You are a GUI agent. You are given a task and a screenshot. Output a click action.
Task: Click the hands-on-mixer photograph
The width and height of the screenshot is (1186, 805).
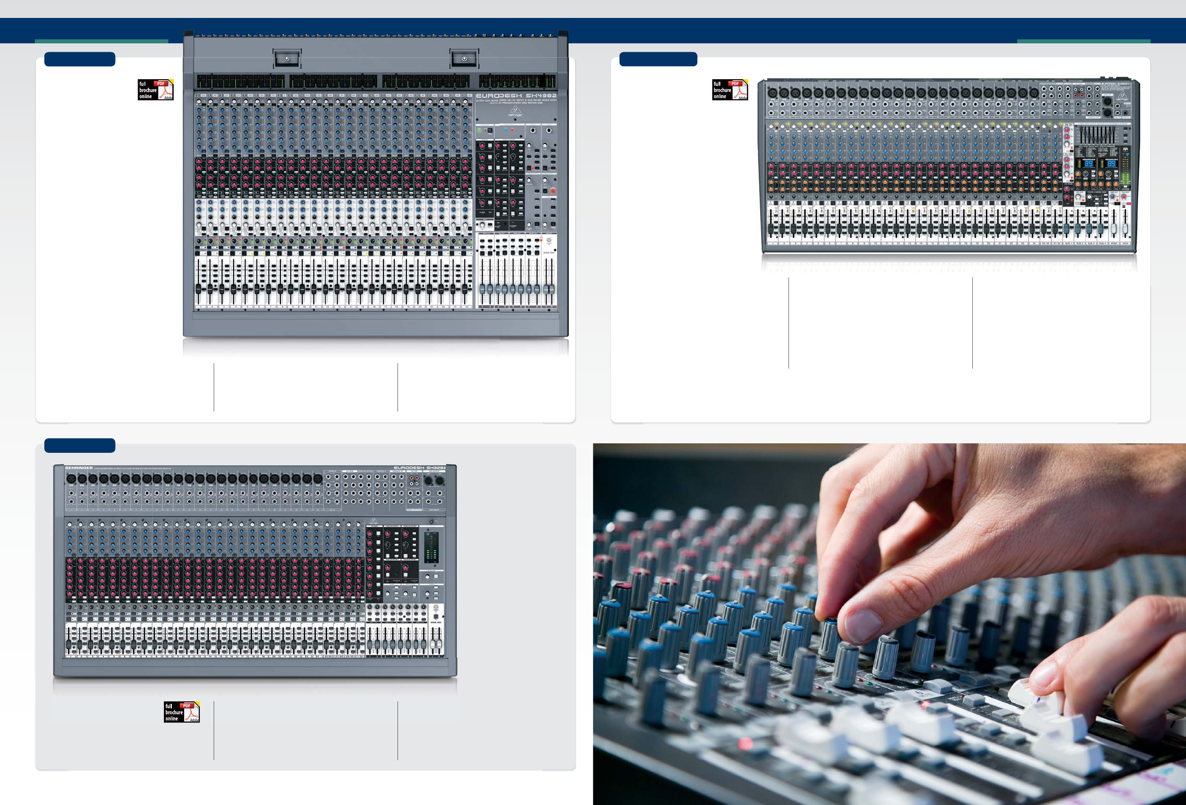pyautogui.click(x=889, y=624)
